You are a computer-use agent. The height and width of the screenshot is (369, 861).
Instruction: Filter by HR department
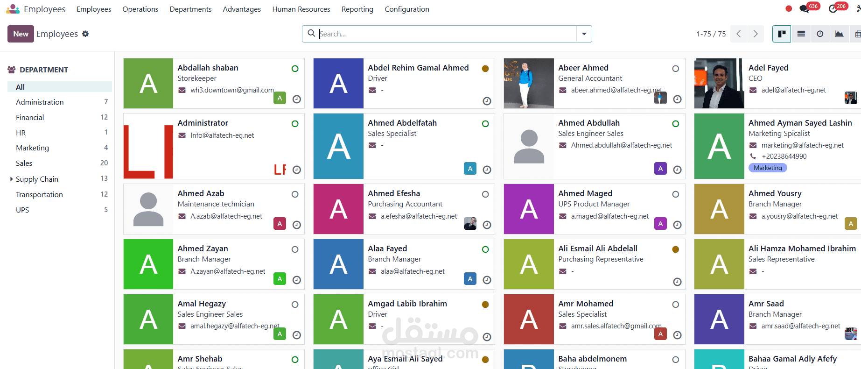(60, 133)
